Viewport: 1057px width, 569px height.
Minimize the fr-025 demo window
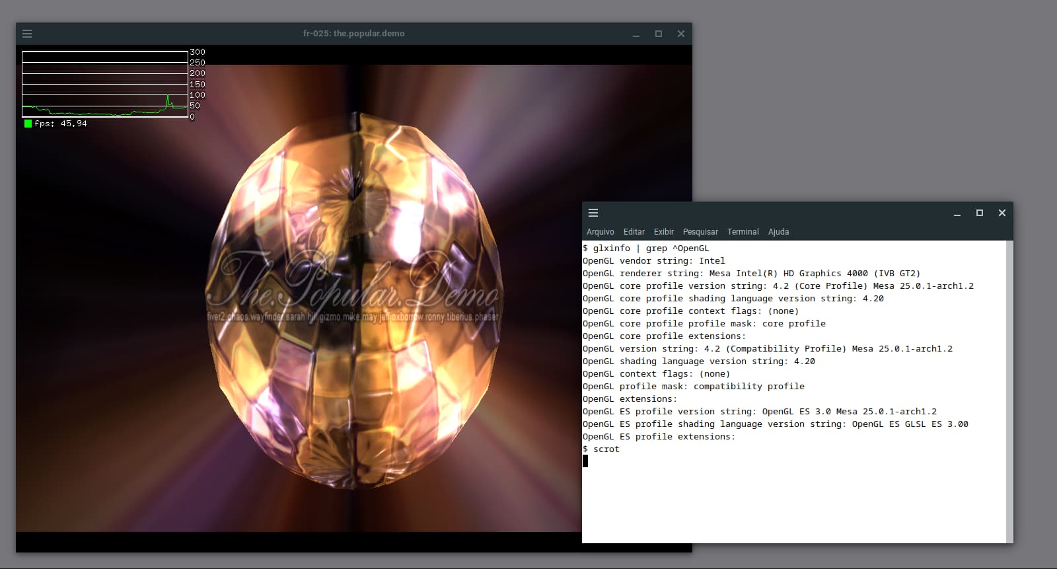[x=636, y=34]
